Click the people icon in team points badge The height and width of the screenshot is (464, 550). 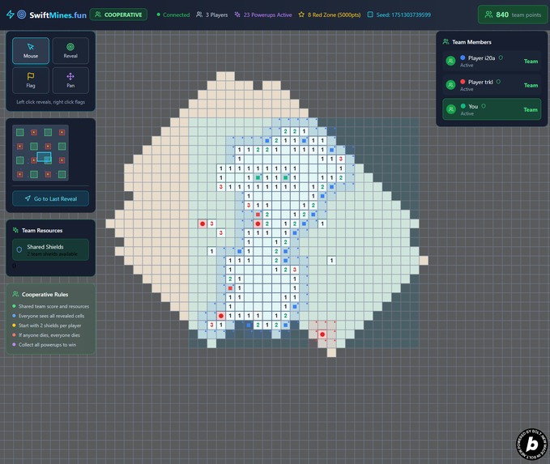coord(488,15)
